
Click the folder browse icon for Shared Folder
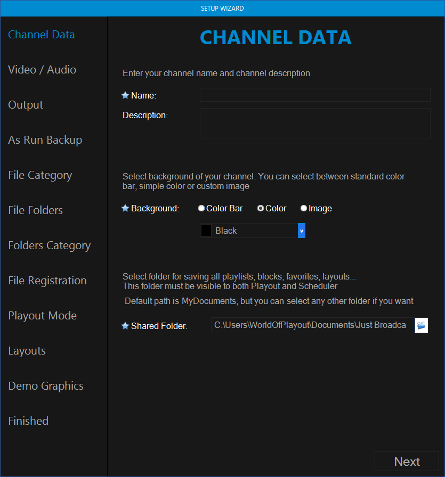pyautogui.click(x=422, y=325)
